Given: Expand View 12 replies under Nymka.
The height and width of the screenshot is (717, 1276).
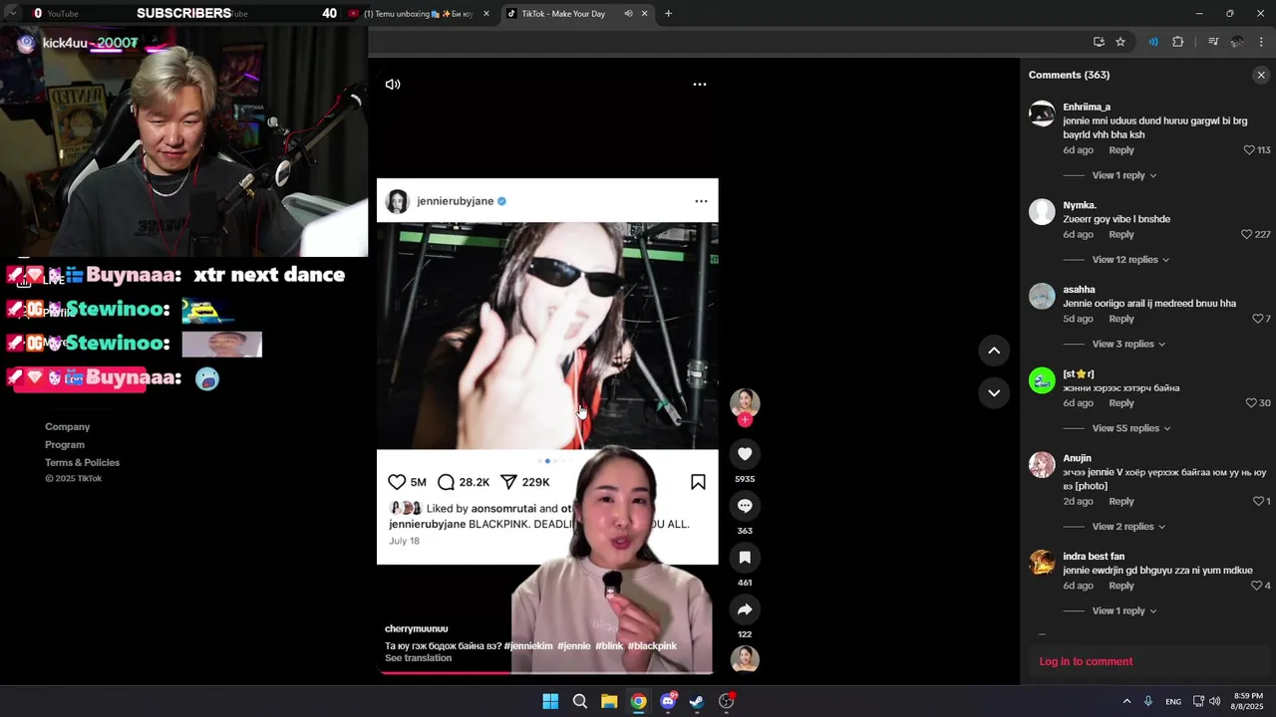Looking at the screenshot, I should [1130, 260].
